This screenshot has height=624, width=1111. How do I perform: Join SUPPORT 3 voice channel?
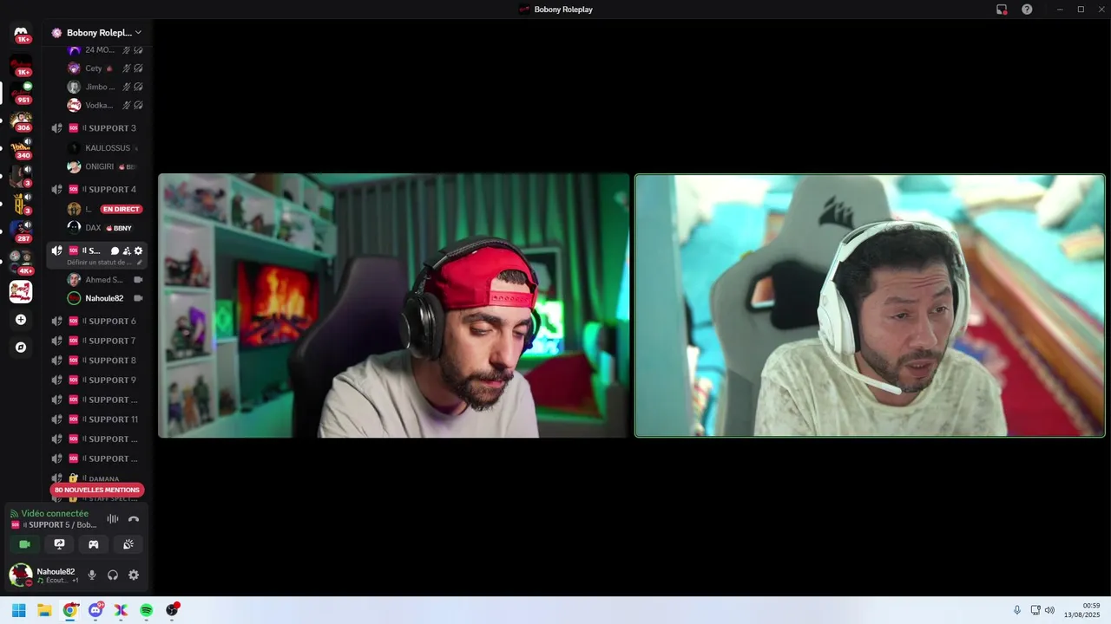(96, 128)
